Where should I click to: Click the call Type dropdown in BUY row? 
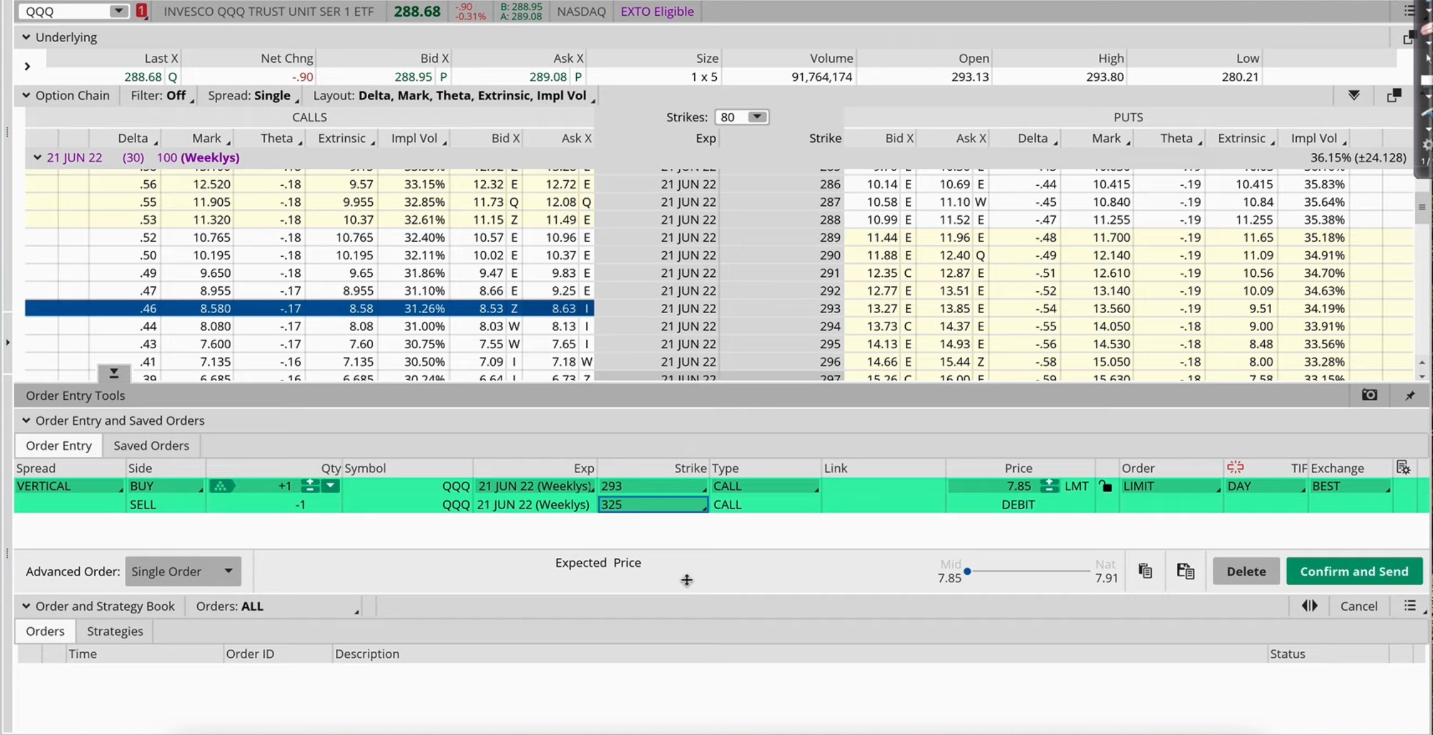click(x=765, y=486)
